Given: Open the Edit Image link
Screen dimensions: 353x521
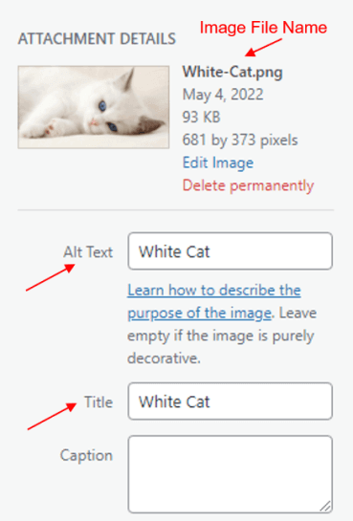Looking at the screenshot, I should [x=218, y=163].
